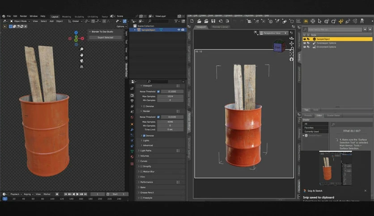Click the Render Time Limit 0 sec field

pyautogui.click(x=170, y=129)
